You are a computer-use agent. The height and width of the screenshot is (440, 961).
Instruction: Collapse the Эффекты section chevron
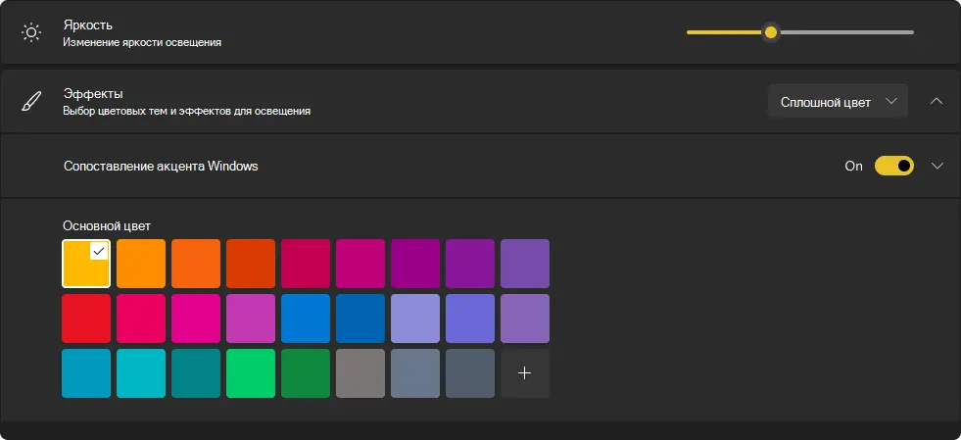point(937,102)
